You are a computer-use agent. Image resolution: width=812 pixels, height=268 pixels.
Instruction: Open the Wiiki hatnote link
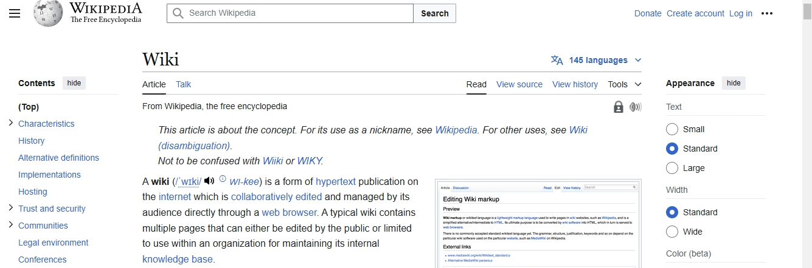[272, 161]
